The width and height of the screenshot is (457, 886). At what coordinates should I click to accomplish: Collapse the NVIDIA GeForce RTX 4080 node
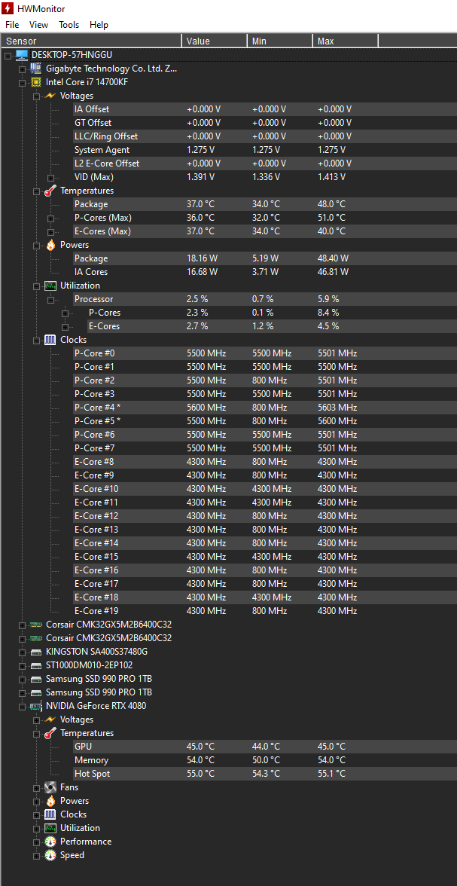point(22,707)
